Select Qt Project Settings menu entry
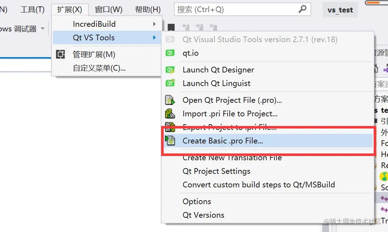This screenshot has height=232, width=388. [217, 171]
